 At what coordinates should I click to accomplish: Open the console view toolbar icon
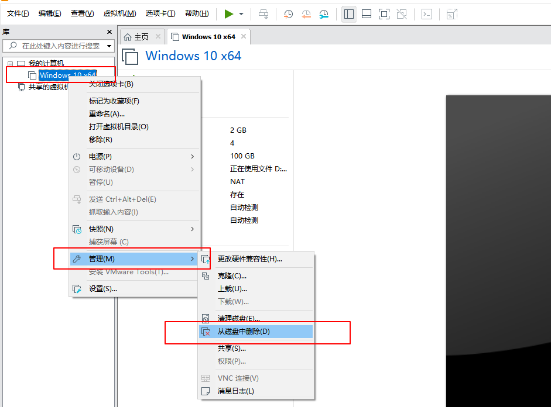427,14
